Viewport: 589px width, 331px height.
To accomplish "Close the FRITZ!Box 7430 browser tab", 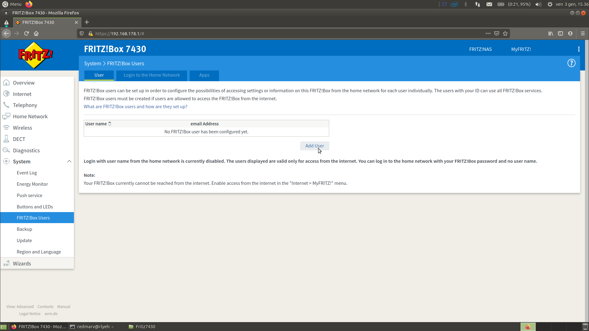I will pos(76,22).
